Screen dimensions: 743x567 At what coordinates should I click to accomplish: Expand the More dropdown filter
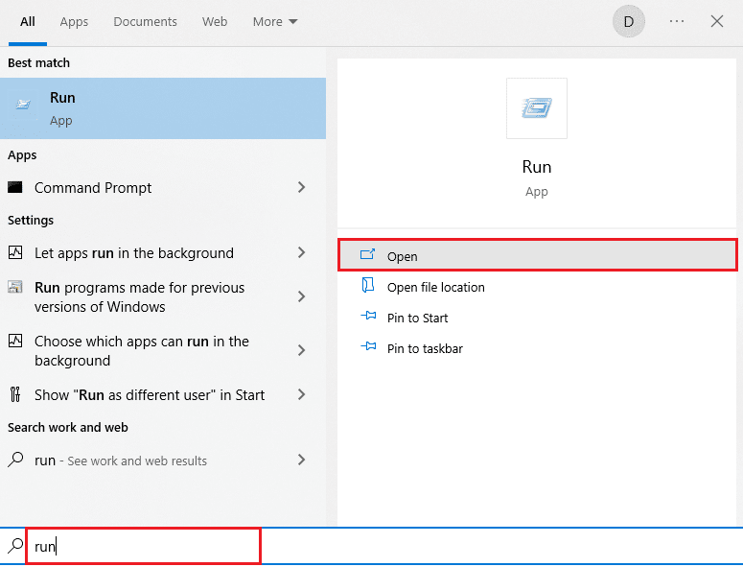tap(275, 21)
